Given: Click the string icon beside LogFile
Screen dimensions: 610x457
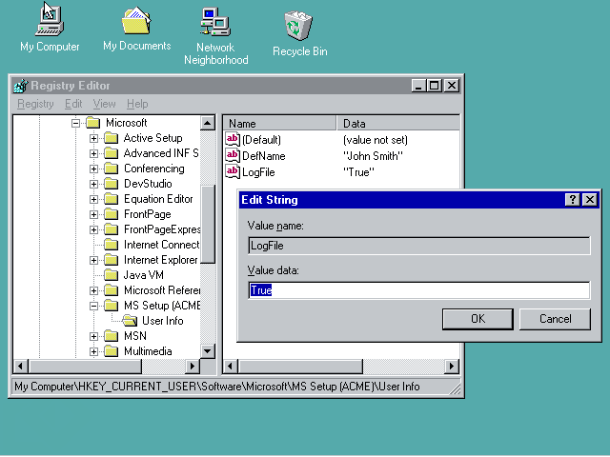Looking at the screenshot, I should 233,172.
